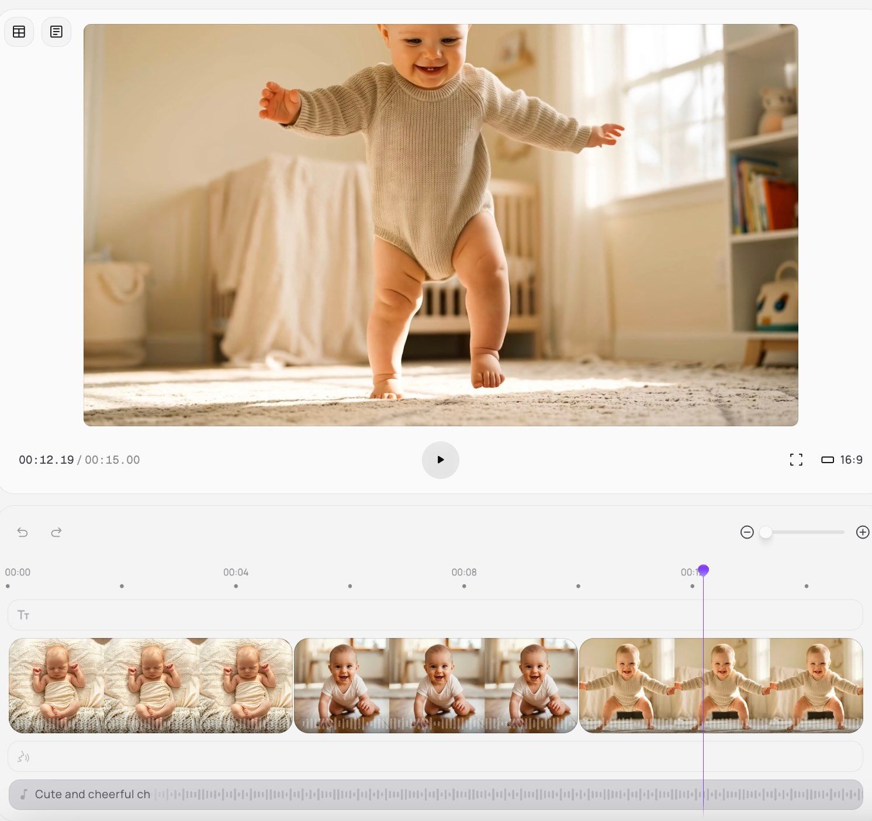
Task: Open the 16:9 aspect ratio selector
Action: pos(842,460)
